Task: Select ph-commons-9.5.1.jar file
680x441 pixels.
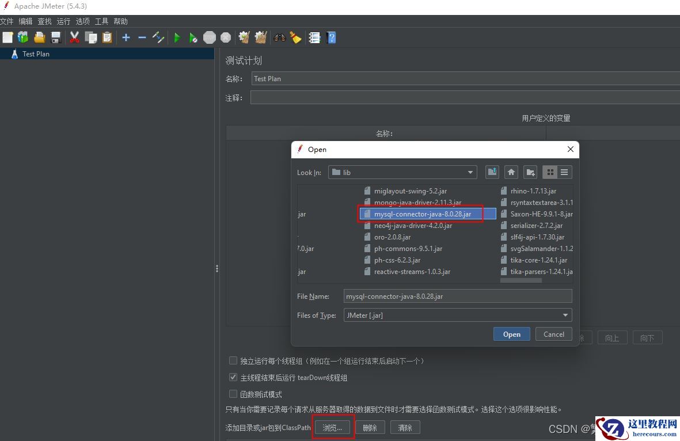Action: pyautogui.click(x=403, y=249)
